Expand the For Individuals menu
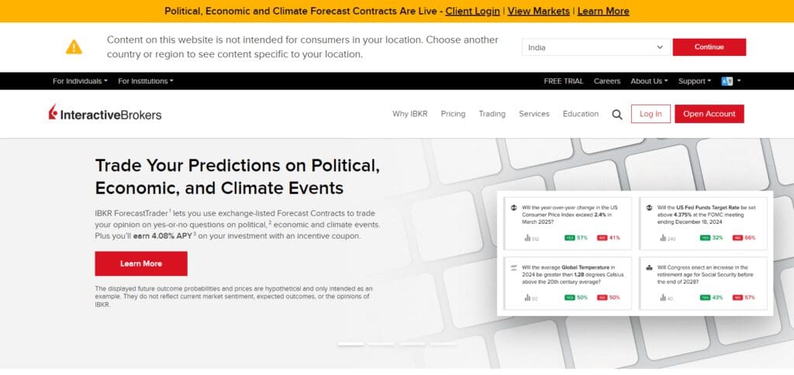 (80, 81)
